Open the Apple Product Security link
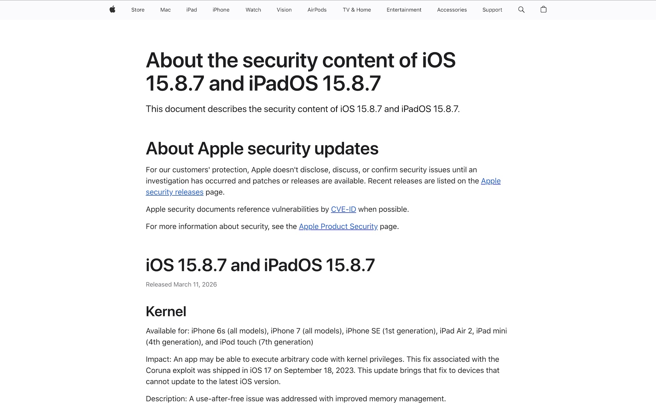Image resolution: width=656 pixels, height=412 pixels. [338, 226]
